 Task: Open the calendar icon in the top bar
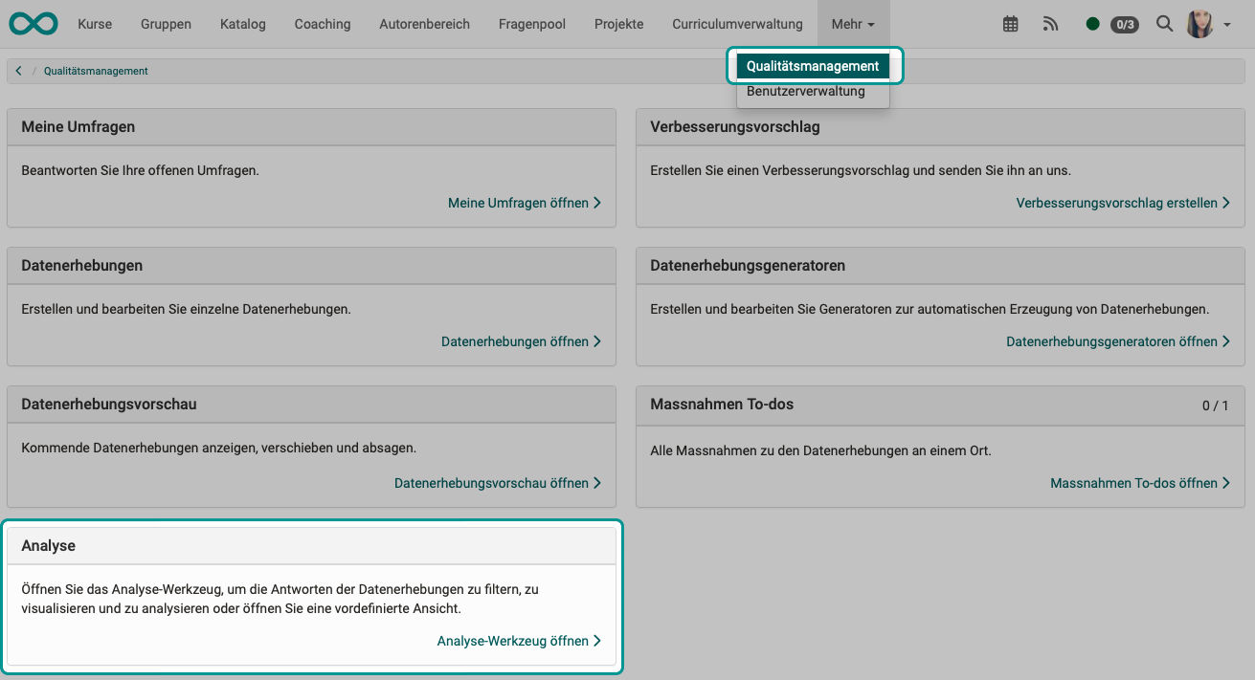tap(1009, 24)
